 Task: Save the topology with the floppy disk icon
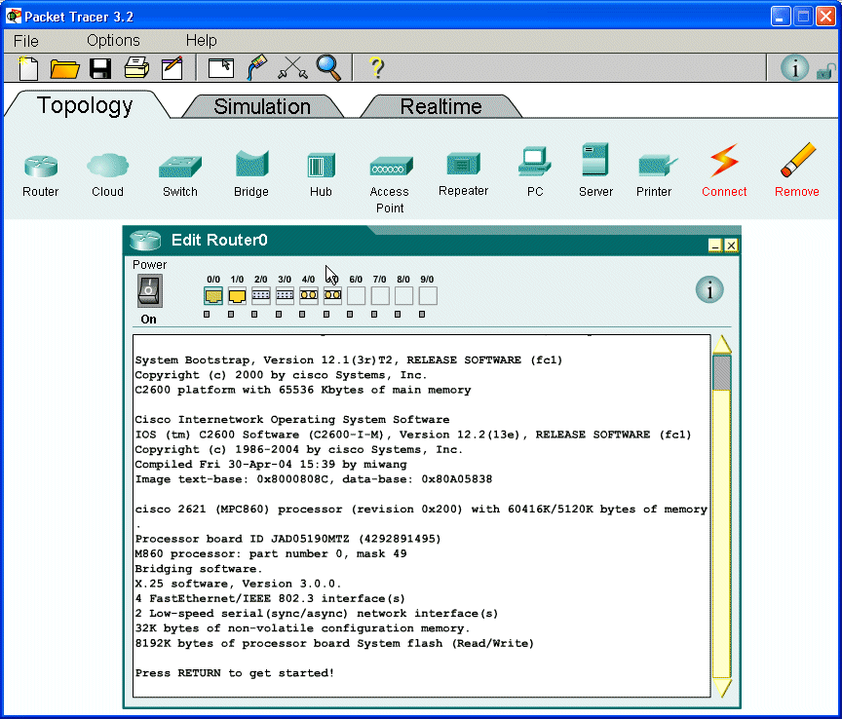[100, 69]
